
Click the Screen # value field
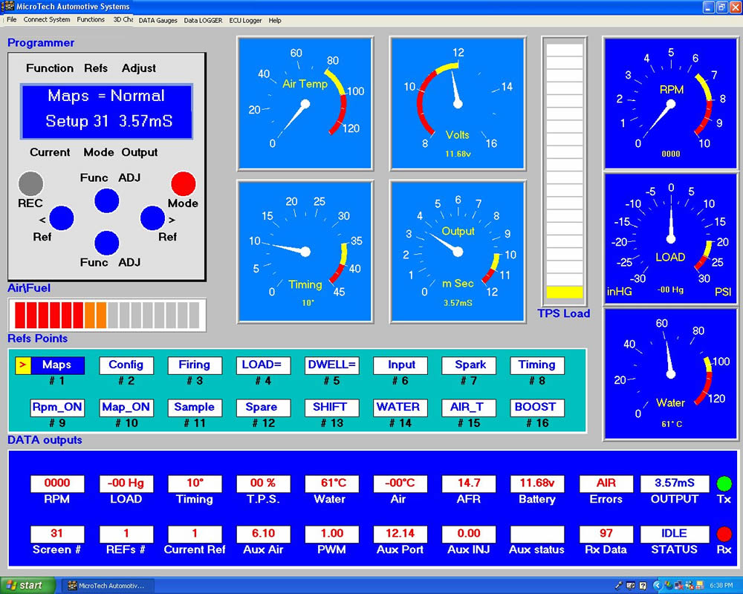(x=57, y=533)
